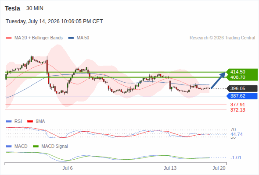Click the RSI blue legend swatch

(x=9, y=122)
